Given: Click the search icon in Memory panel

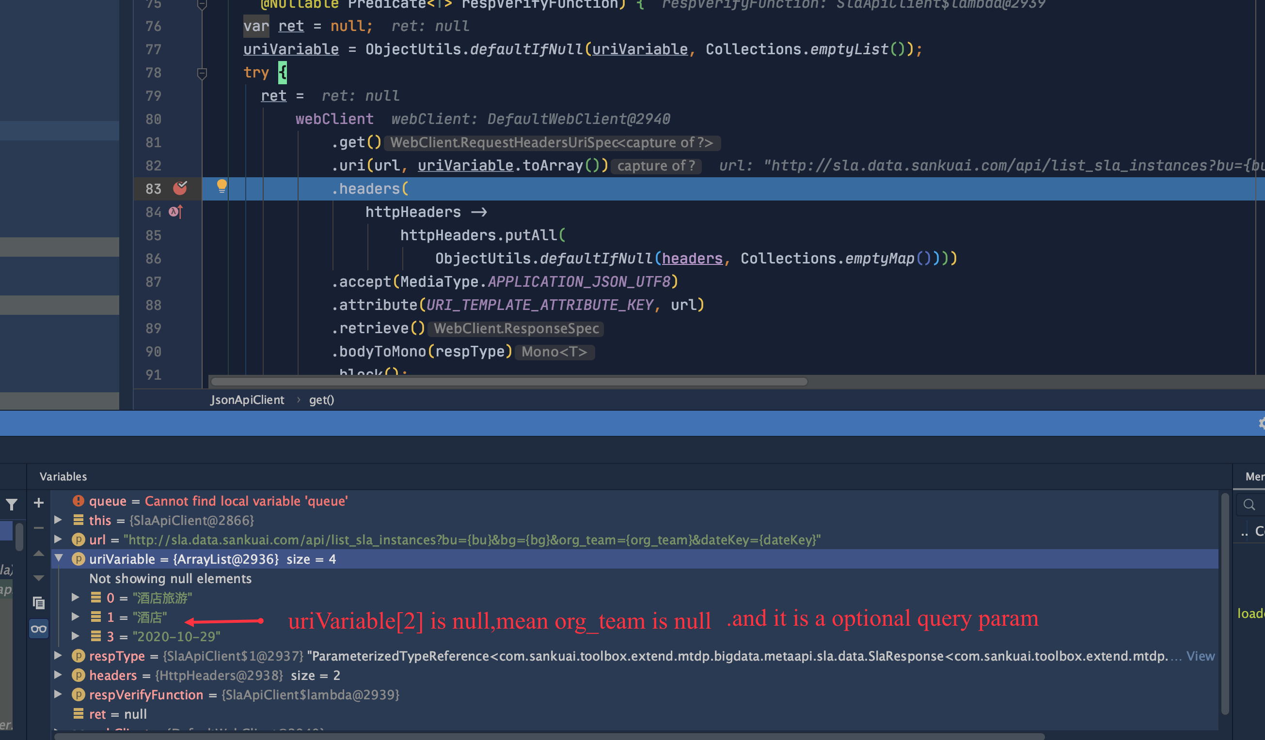Looking at the screenshot, I should tap(1249, 504).
